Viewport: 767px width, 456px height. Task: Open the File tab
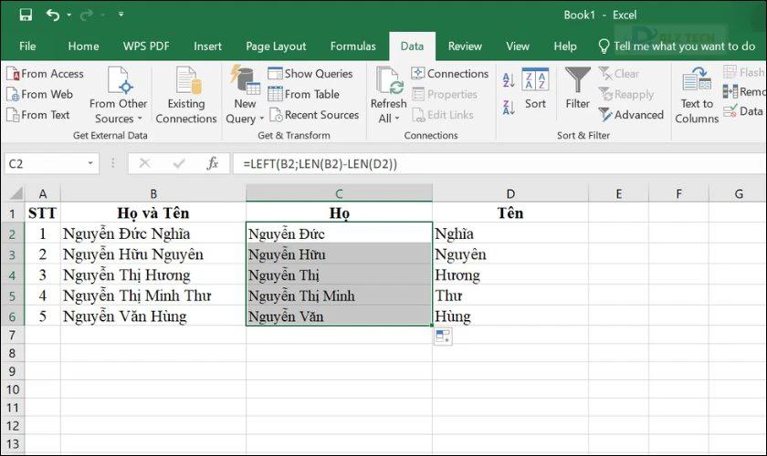click(27, 47)
